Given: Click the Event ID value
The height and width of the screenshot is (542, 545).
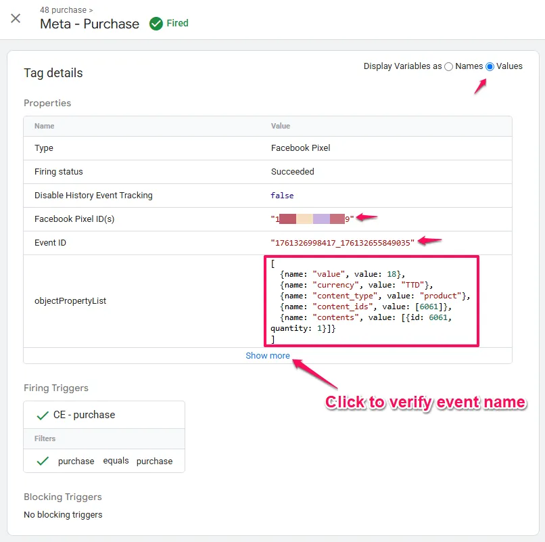Looking at the screenshot, I should (x=342, y=243).
